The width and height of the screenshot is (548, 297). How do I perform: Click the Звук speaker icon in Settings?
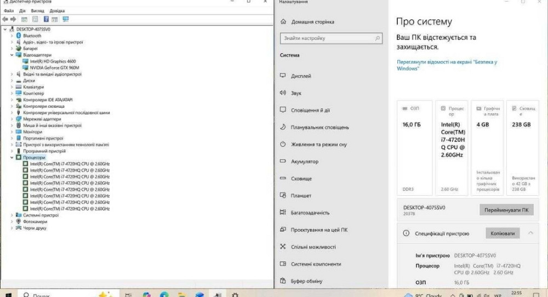point(283,93)
